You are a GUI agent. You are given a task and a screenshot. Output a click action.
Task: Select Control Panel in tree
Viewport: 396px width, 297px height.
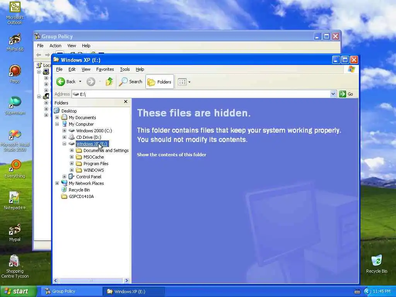click(x=89, y=176)
